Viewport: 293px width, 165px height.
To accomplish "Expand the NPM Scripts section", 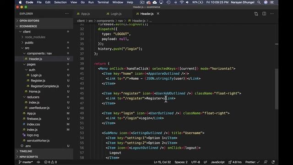I will [x=44, y=157].
